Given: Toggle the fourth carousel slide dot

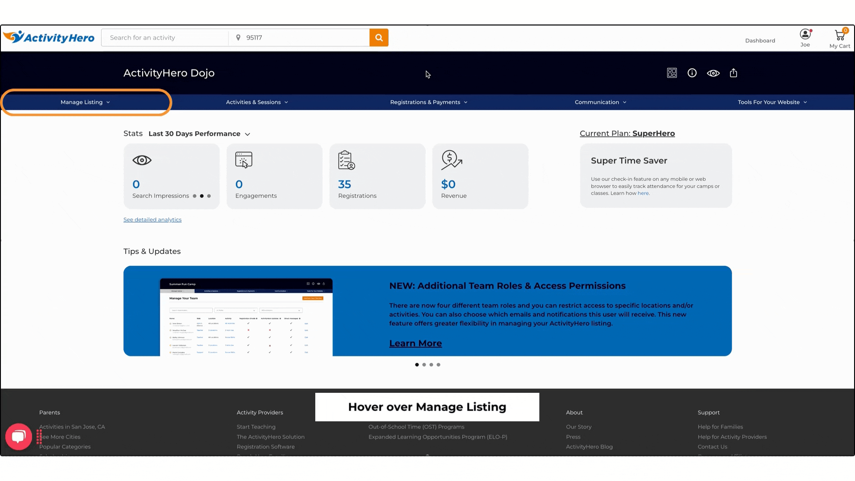Looking at the screenshot, I should click(438, 365).
